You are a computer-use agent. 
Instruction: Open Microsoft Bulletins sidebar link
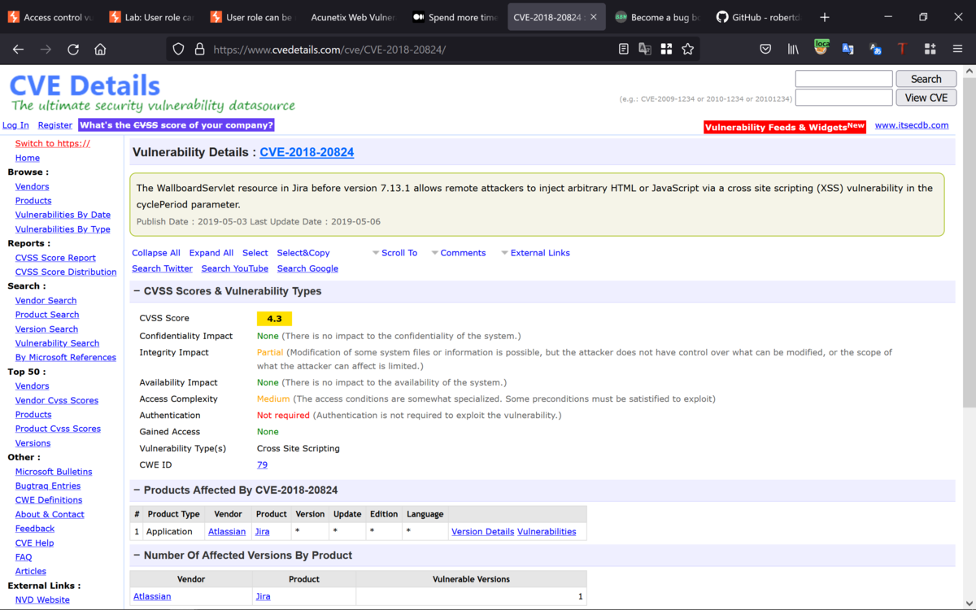(x=54, y=472)
